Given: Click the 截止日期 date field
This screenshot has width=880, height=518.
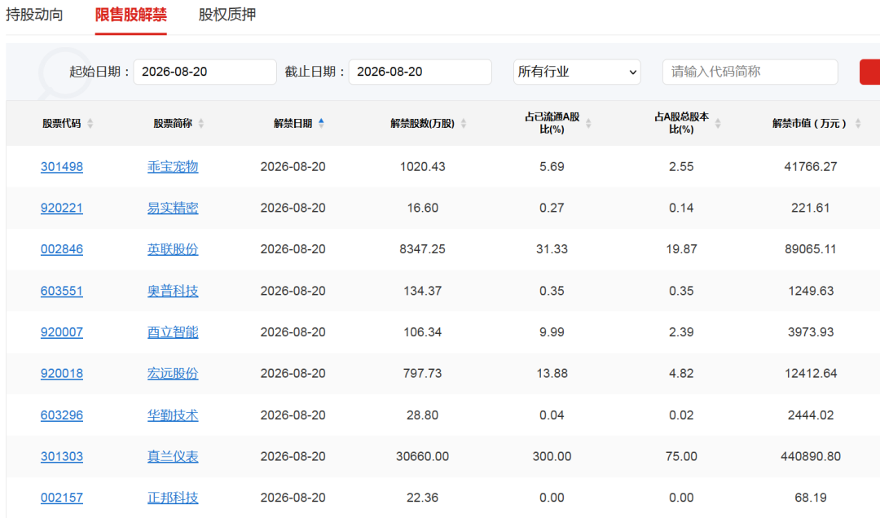Looking at the screenshot, I should 420,72.
